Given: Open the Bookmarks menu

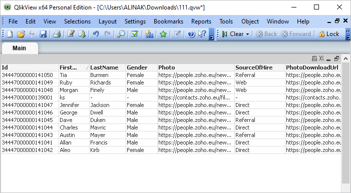Looking at the screenshot, I should (x=168, y=21).
